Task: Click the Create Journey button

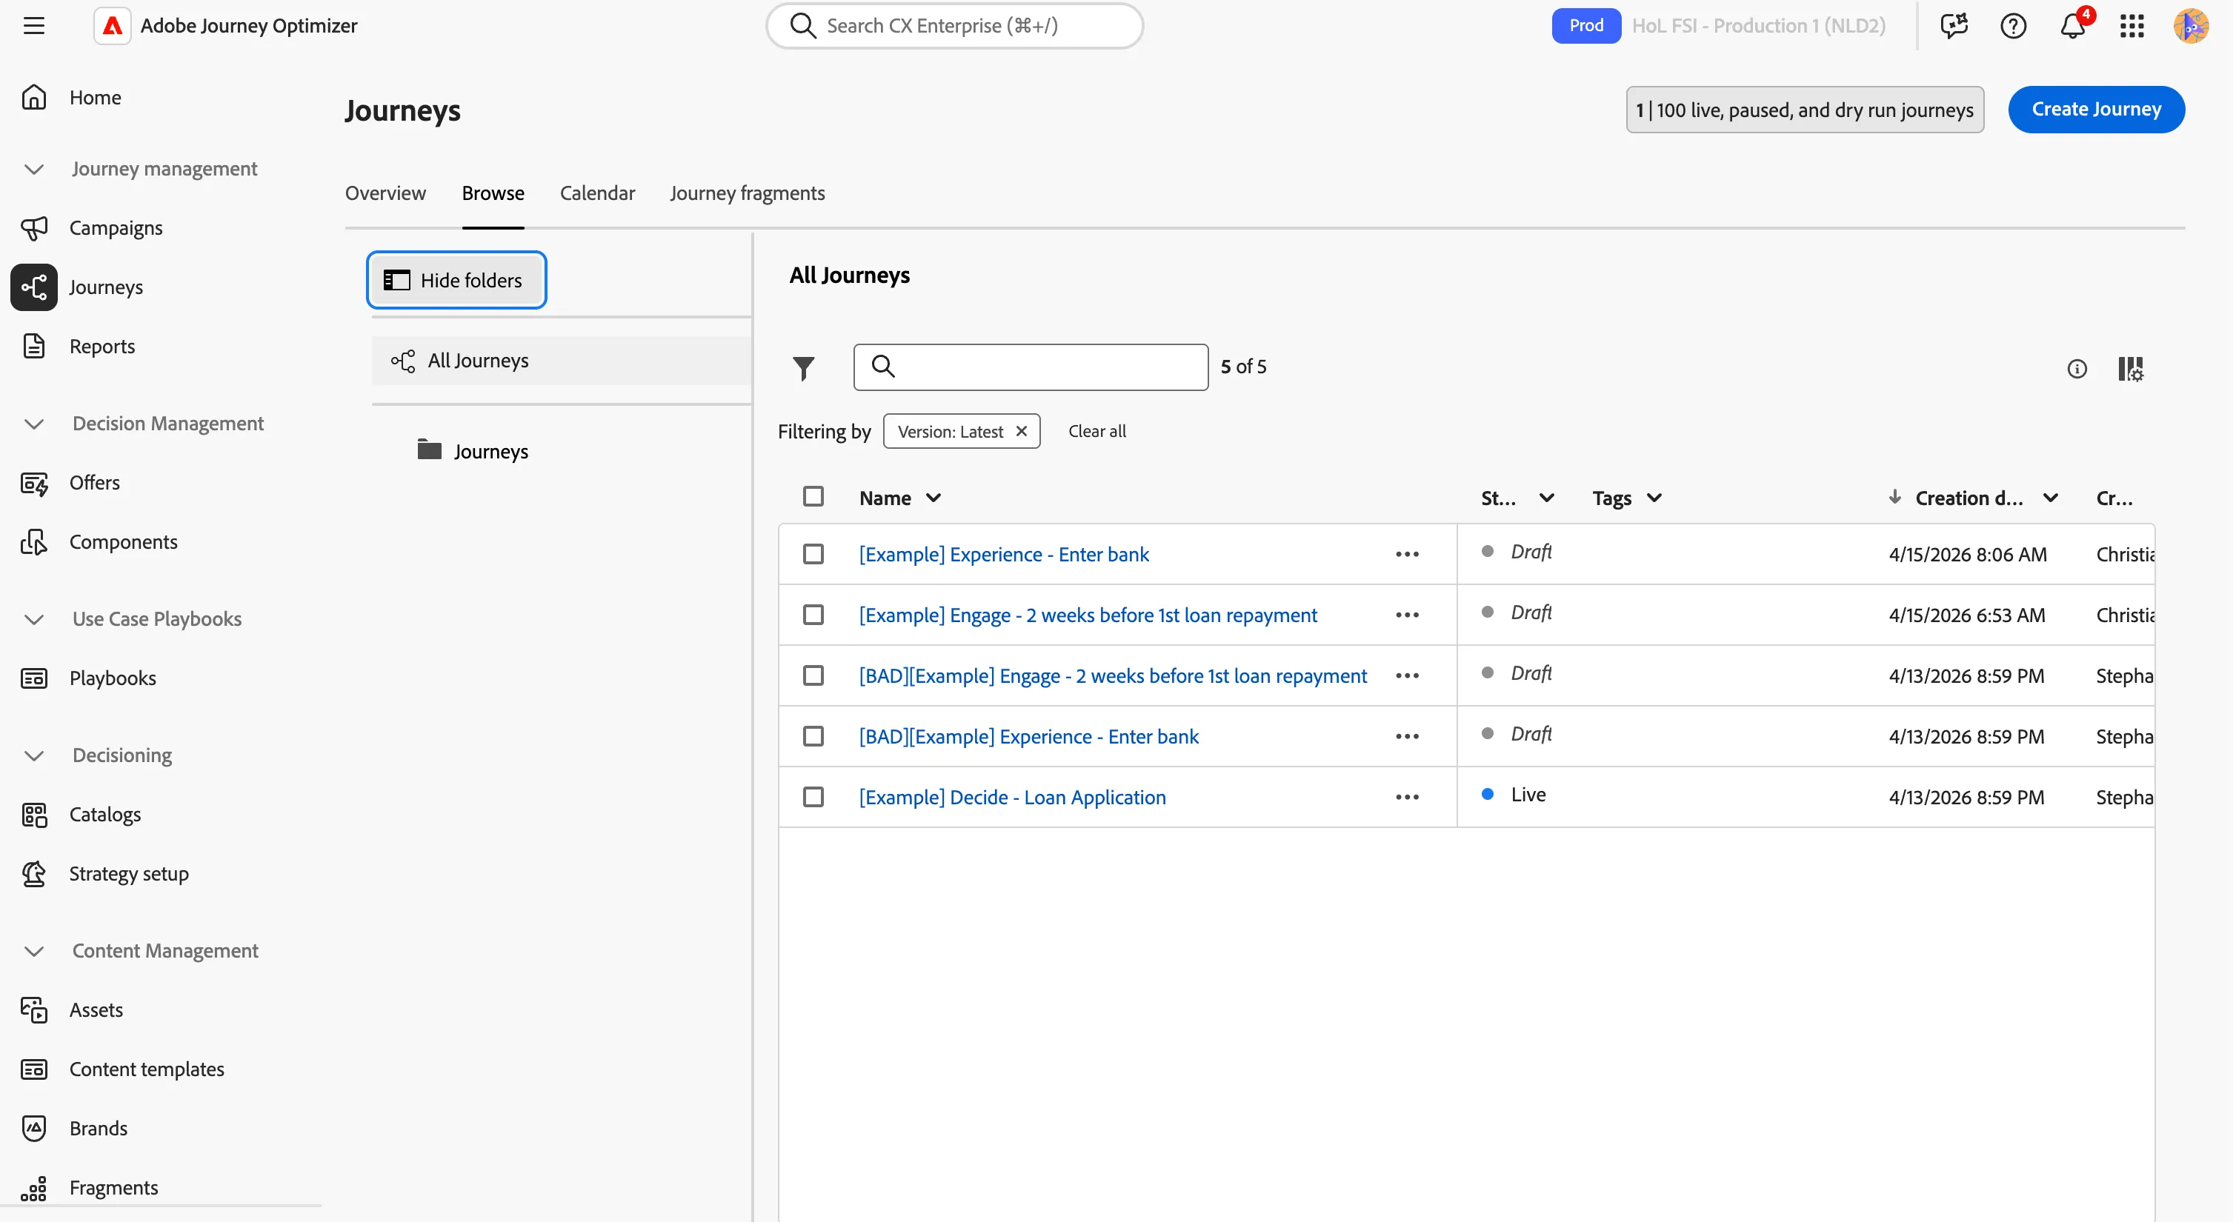Action: coord(2096,109)
